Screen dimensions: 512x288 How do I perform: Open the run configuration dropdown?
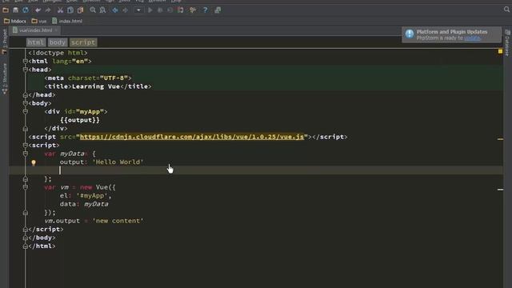[138, 10]
